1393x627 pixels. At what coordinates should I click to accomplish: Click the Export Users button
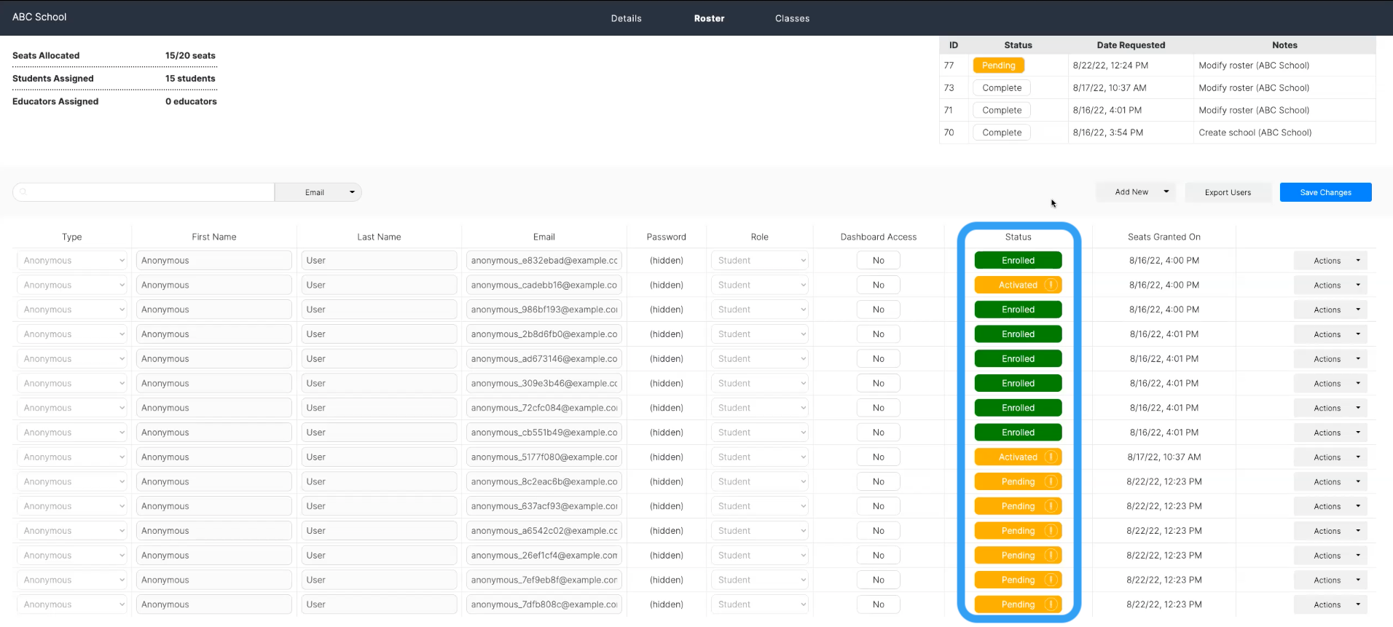1228,192
